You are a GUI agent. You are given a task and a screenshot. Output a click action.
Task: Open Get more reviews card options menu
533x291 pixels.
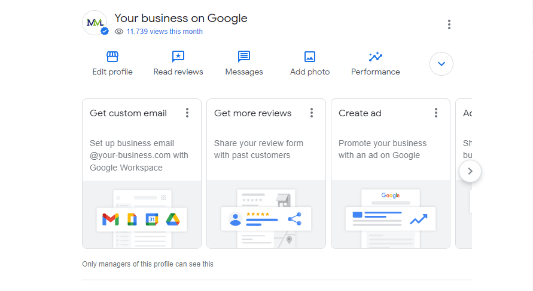coord(312,113)
